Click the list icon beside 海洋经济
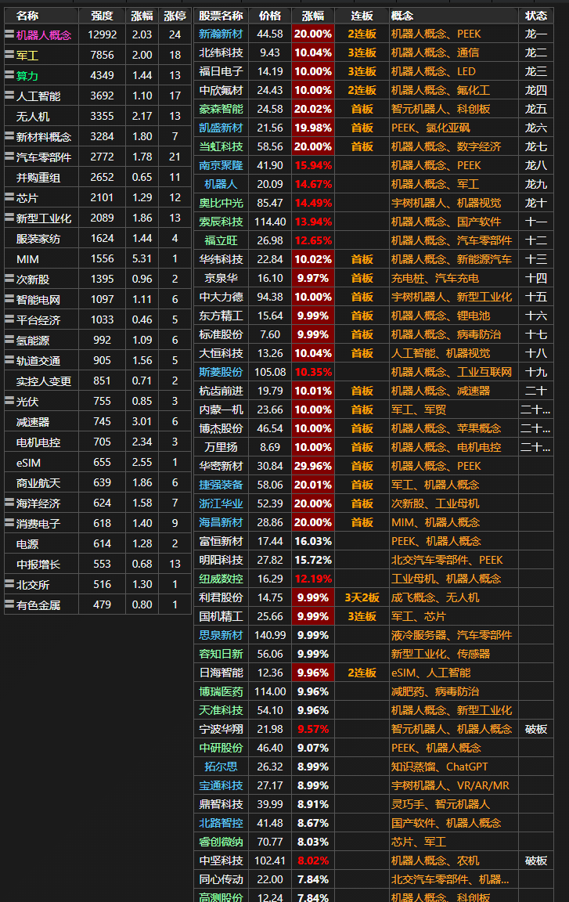 9,503
